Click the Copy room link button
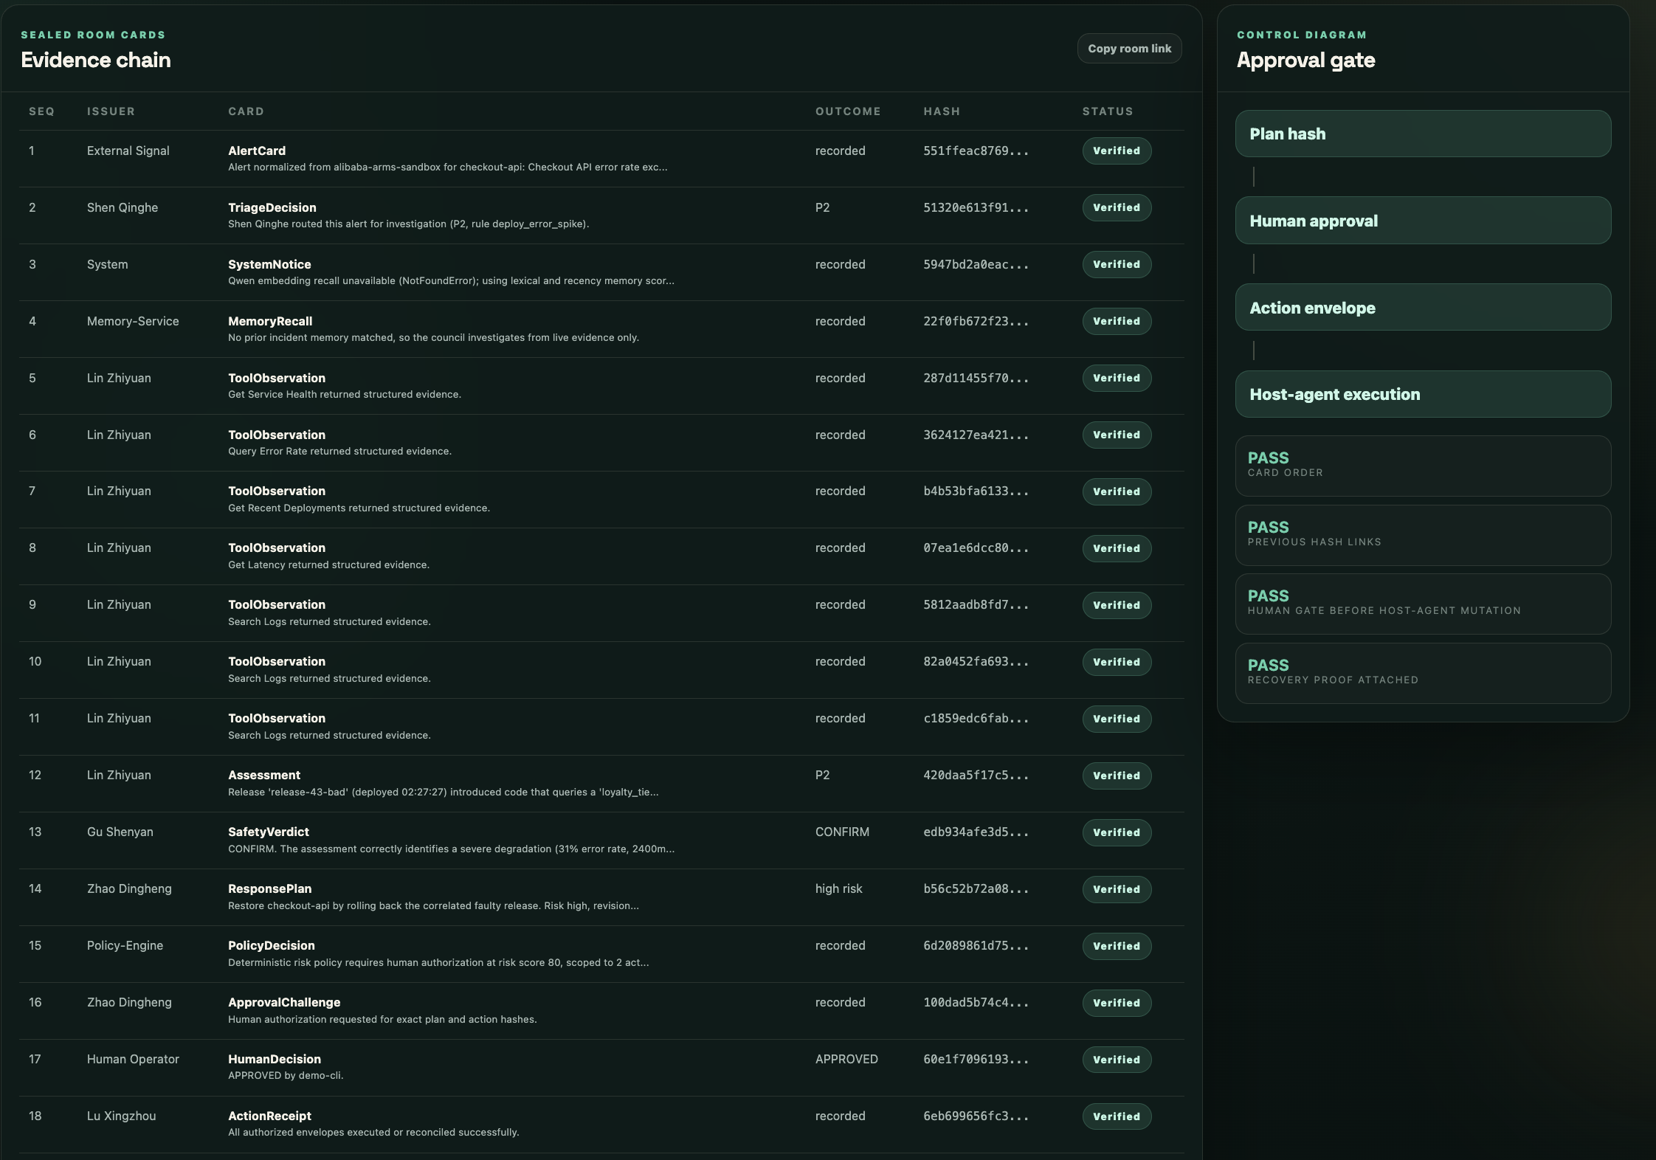The image size is (1656, 1160). [x=1129, y=49]
